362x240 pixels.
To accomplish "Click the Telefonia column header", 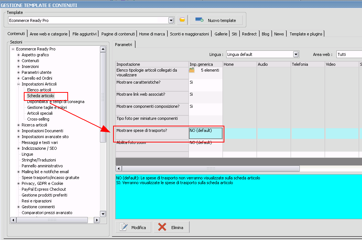I will pos(308,64).
